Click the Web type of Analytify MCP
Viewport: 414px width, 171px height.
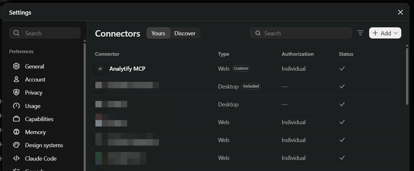pyautogui.click(x=224, y=68)
